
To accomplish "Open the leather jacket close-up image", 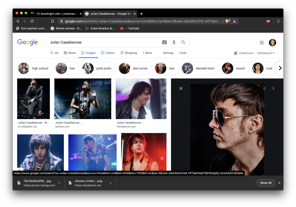I will coord(40,152).
